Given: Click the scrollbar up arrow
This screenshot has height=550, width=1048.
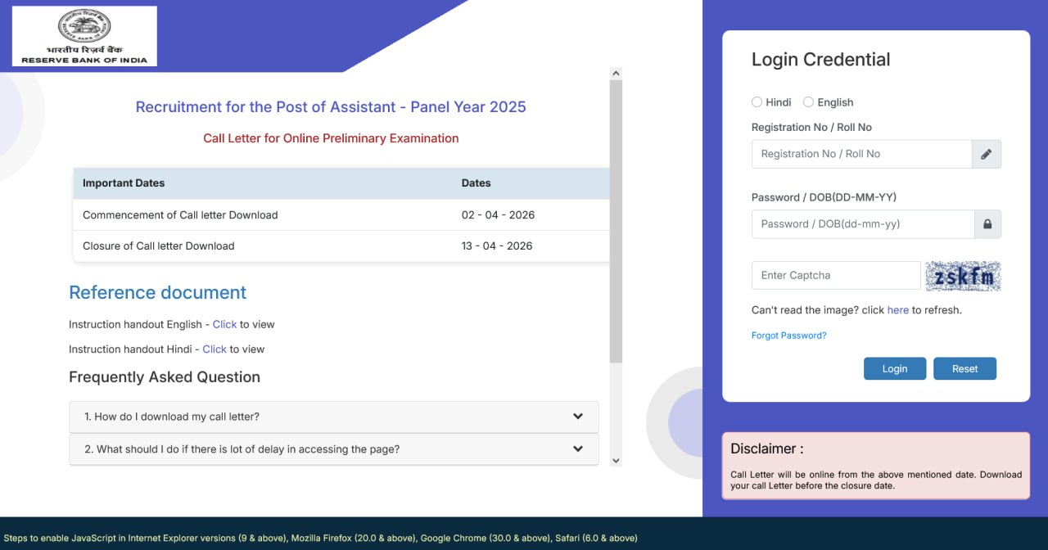Looking at the screenshot, I should [616, 72].
